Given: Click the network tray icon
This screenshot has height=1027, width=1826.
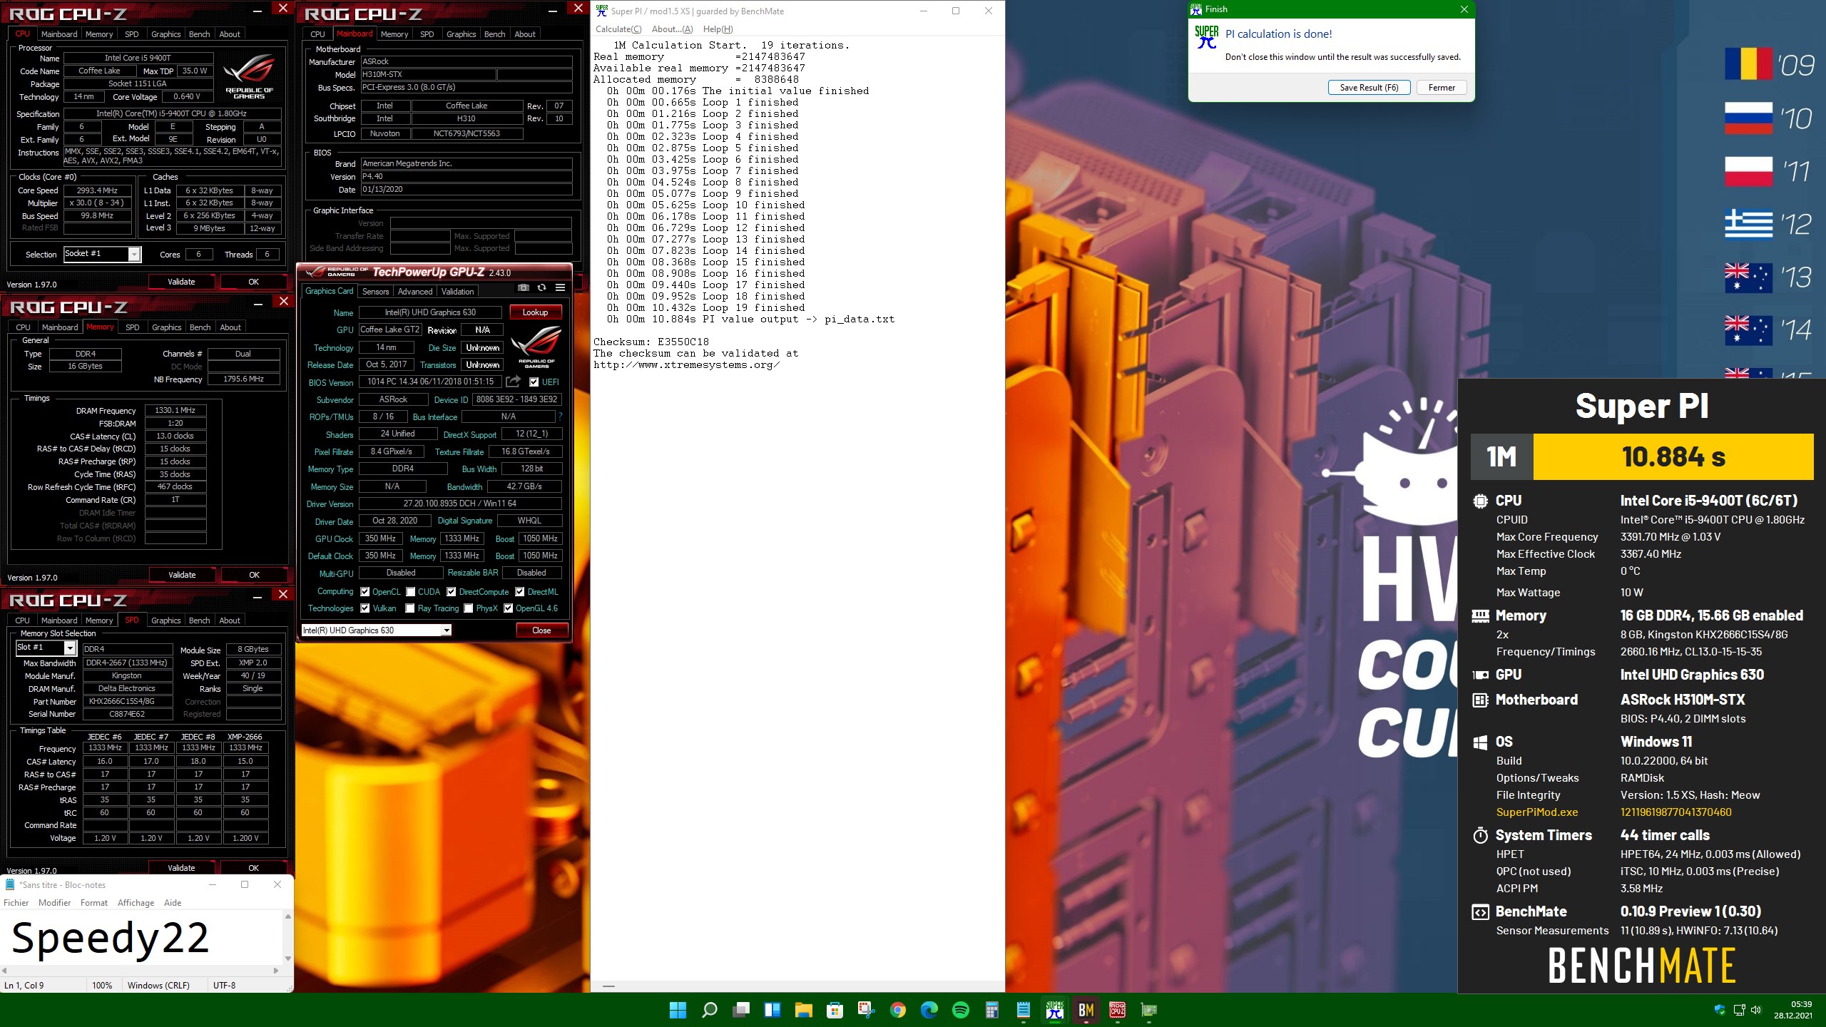Looking at the screenshot, I should 1739,1010.
